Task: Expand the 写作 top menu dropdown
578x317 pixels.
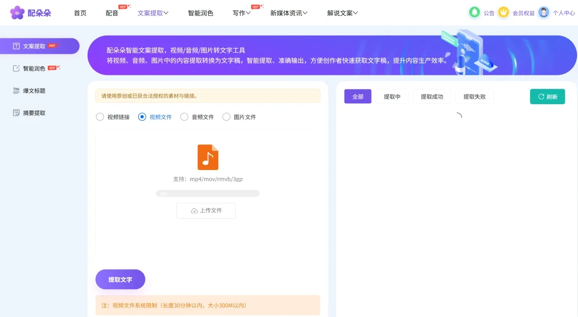Action: pos(242,13)
